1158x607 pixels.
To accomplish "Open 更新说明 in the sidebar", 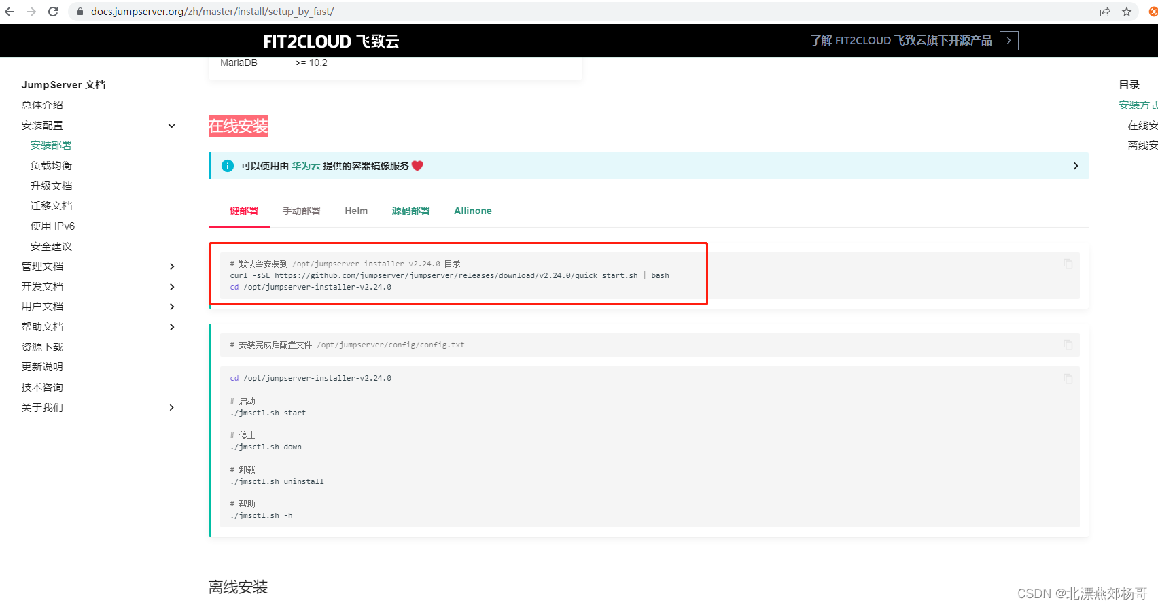I will [42, 367].
